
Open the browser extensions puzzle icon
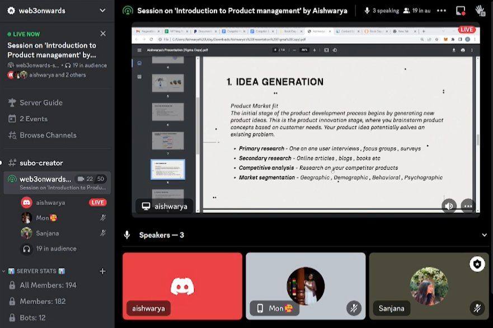pos(453,39)
